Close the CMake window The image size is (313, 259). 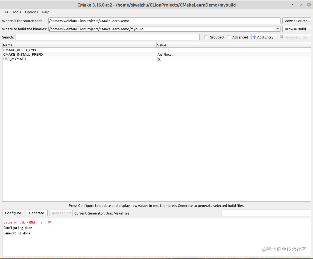(x=309, y=5)
